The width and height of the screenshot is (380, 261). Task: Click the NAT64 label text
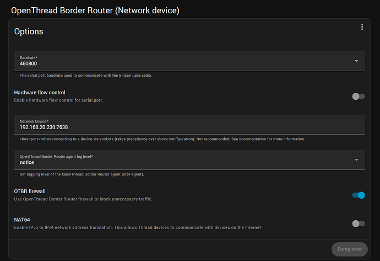click(22, 220)
